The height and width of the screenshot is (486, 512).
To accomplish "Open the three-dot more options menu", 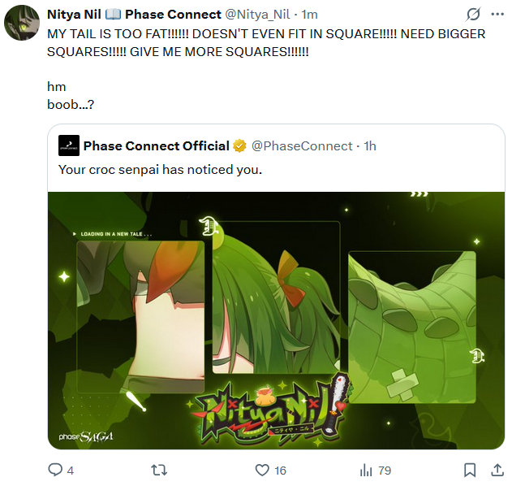I will [497, 14].
